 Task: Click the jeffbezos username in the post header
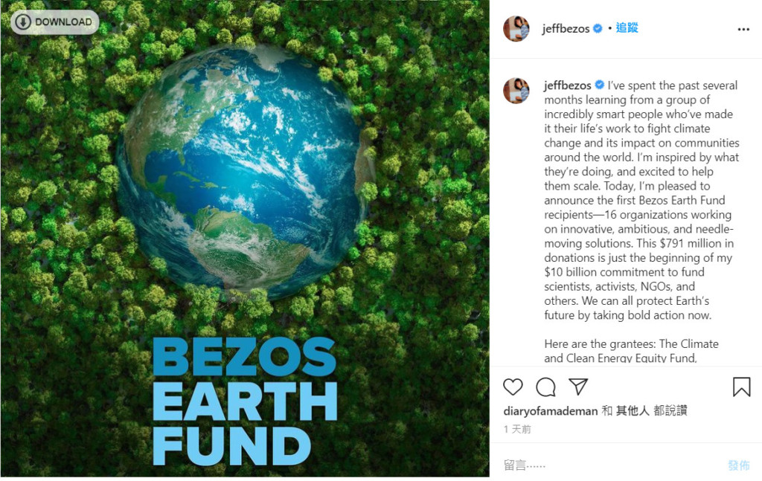566,29
